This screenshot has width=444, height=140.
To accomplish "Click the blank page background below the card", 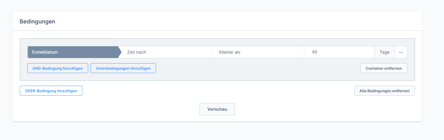I will [x=216, y=131].
